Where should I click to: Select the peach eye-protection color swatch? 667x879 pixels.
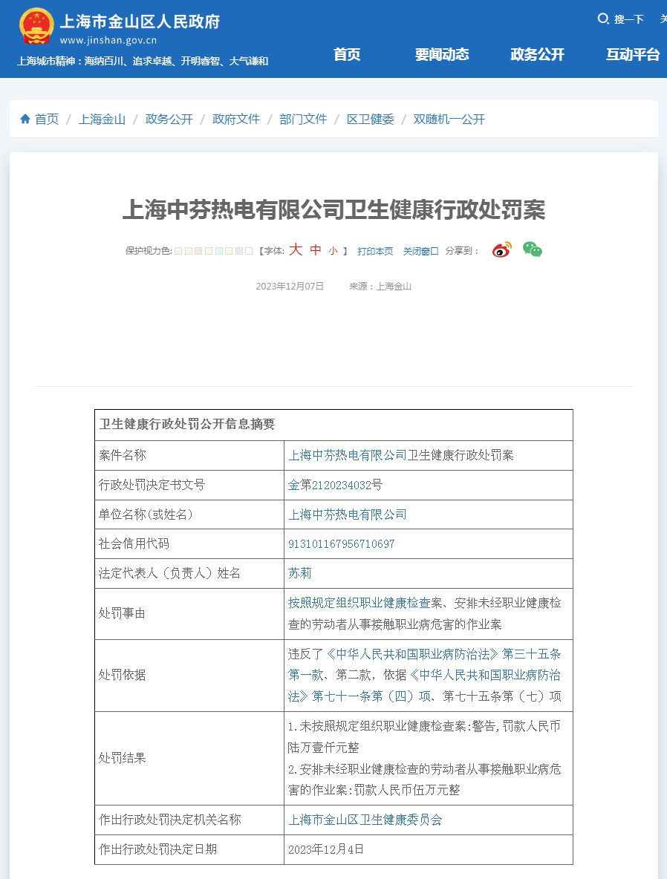pyautogui.click(x=189, y=251)
